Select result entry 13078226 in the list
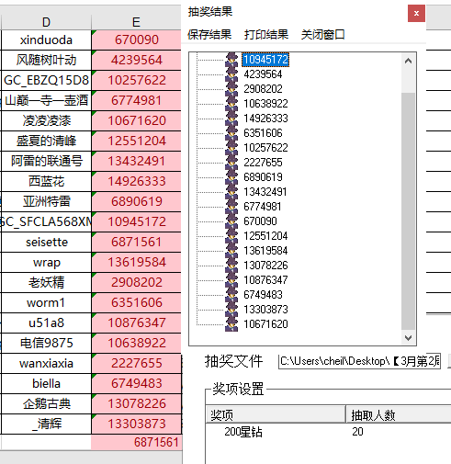451x464 pixels. pyautogui.click(x=265, y=266)
